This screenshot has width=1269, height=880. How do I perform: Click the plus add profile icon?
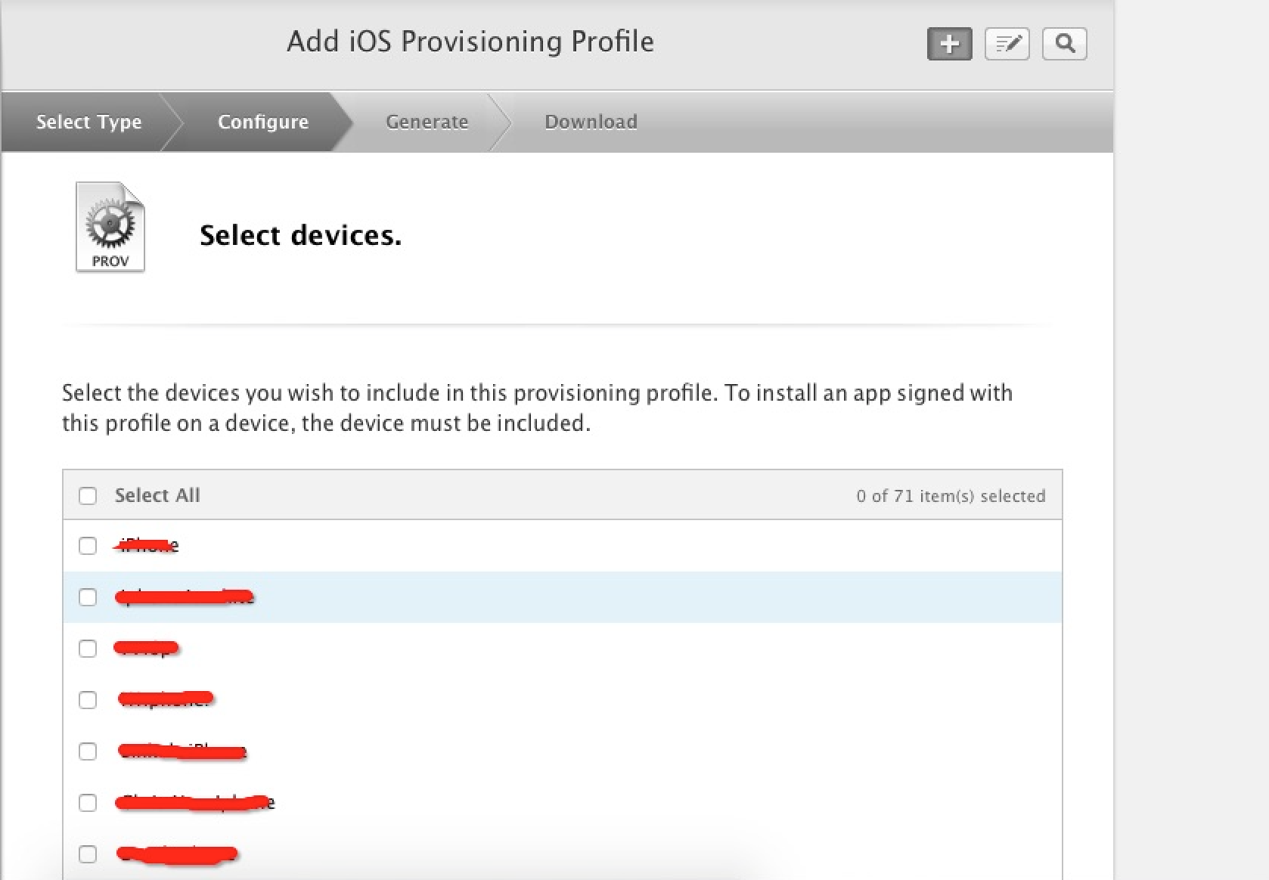pyautogui.click(x=949, y=44)
